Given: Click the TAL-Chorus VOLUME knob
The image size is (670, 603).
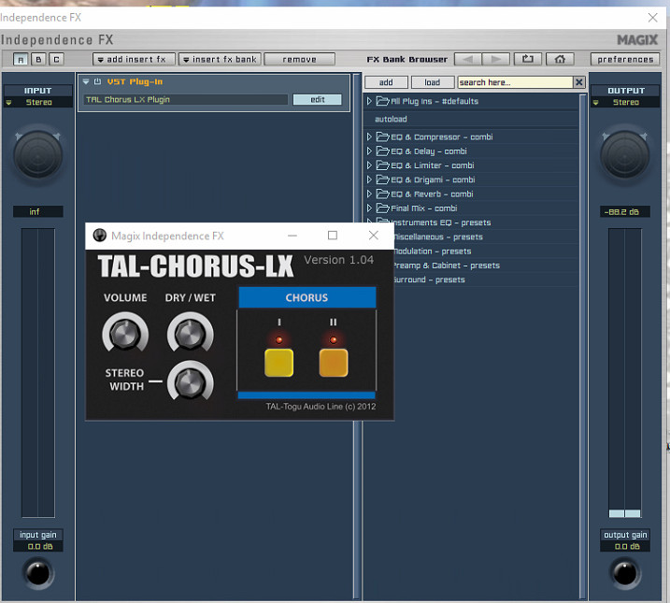Looking at the screenshot, I should pyautogui.click(x=125, y=333).
